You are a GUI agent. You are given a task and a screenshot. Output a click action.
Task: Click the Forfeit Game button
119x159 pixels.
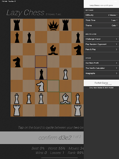pyautogui.click(x=101, y=83)
